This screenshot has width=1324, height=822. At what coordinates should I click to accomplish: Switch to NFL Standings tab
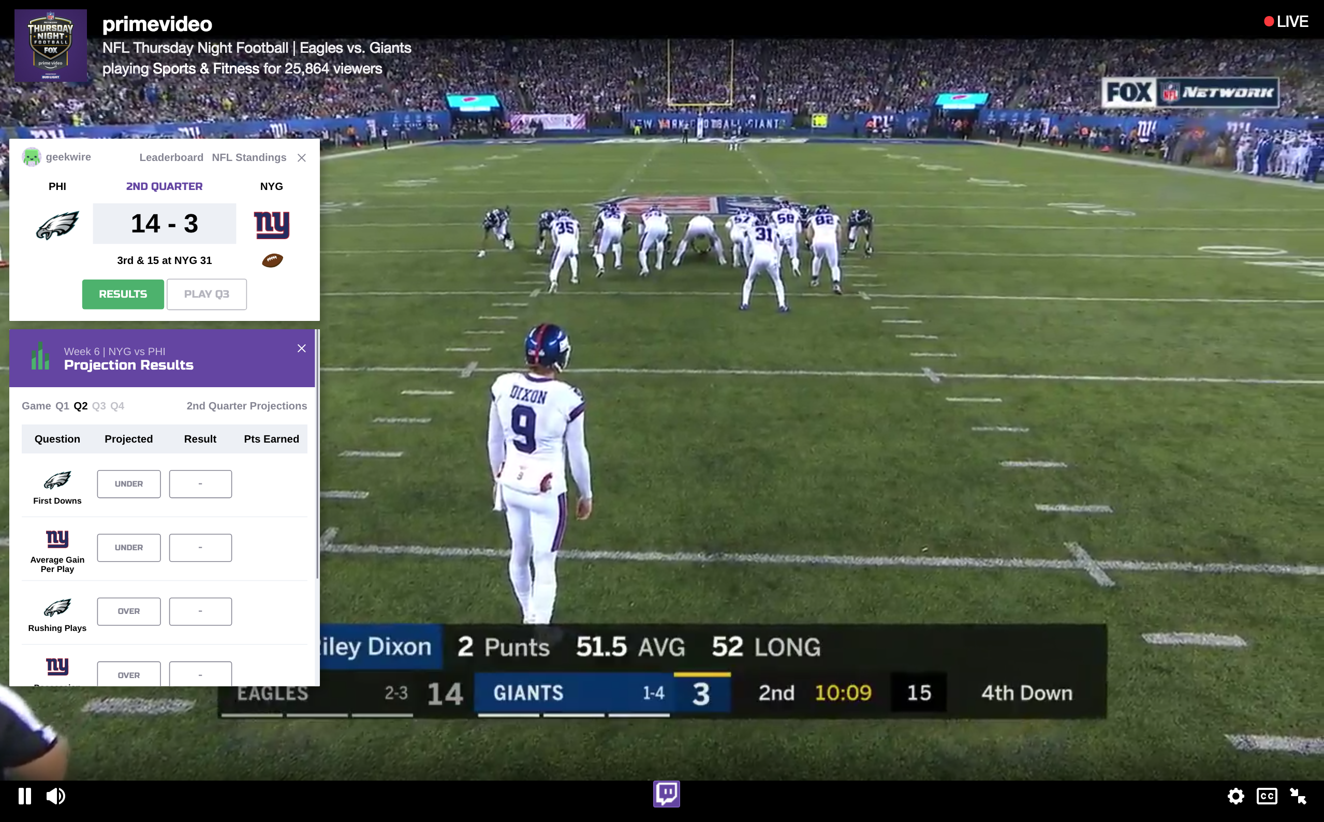[248, 157]
